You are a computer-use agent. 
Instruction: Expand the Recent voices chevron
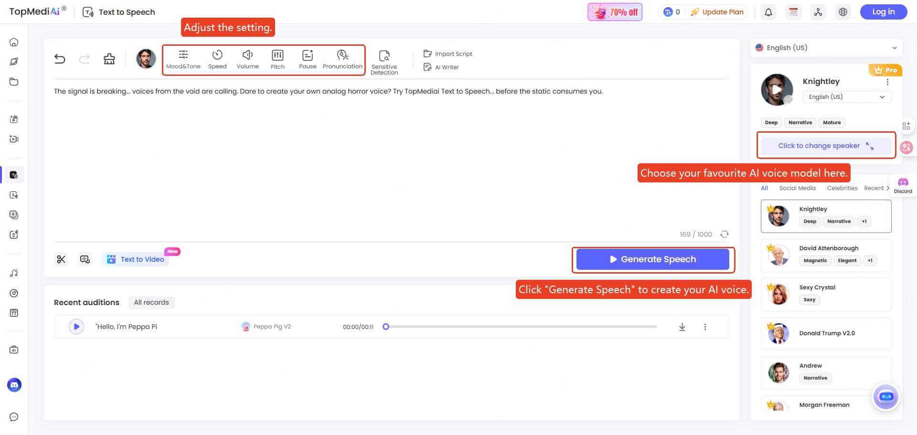click(x=888, y=188)
